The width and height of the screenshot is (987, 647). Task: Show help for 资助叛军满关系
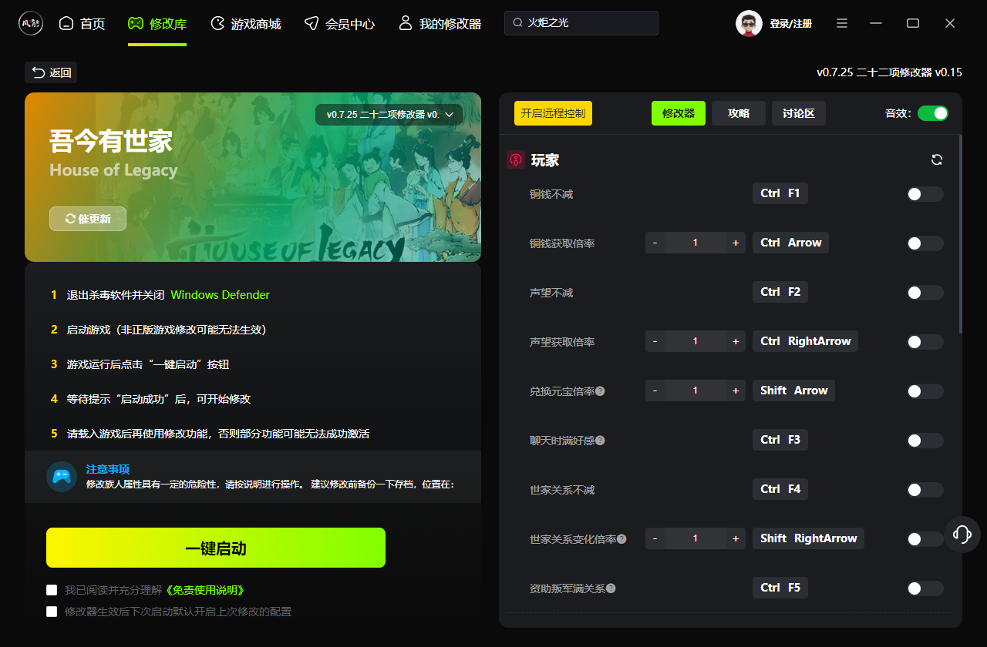(611, 588)
